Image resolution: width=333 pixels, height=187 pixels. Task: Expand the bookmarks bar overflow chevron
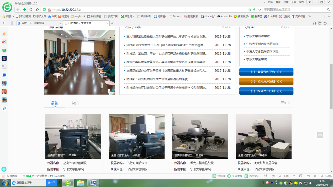click(309, 16)
